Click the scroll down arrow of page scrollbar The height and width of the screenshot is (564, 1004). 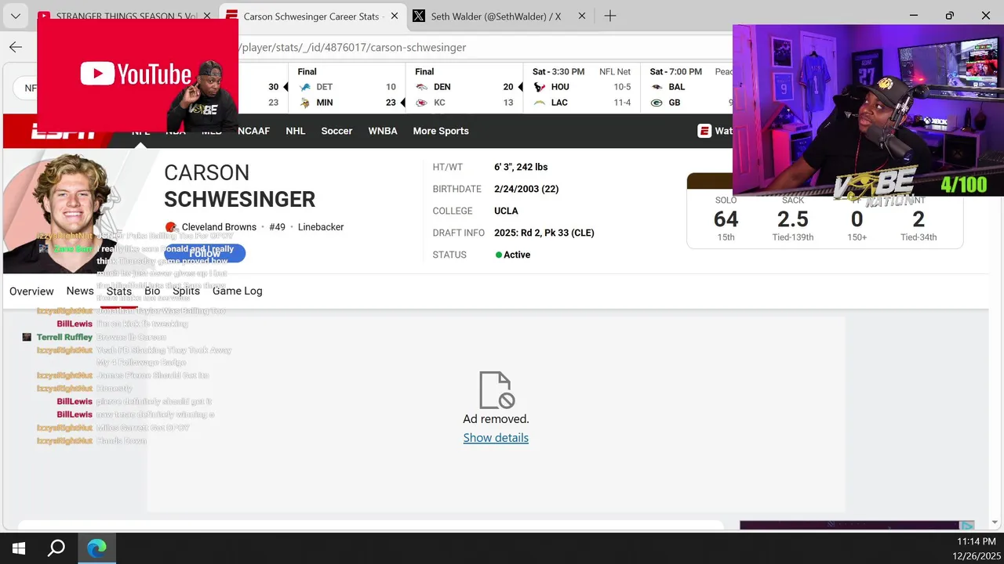[x=995, y=522]
